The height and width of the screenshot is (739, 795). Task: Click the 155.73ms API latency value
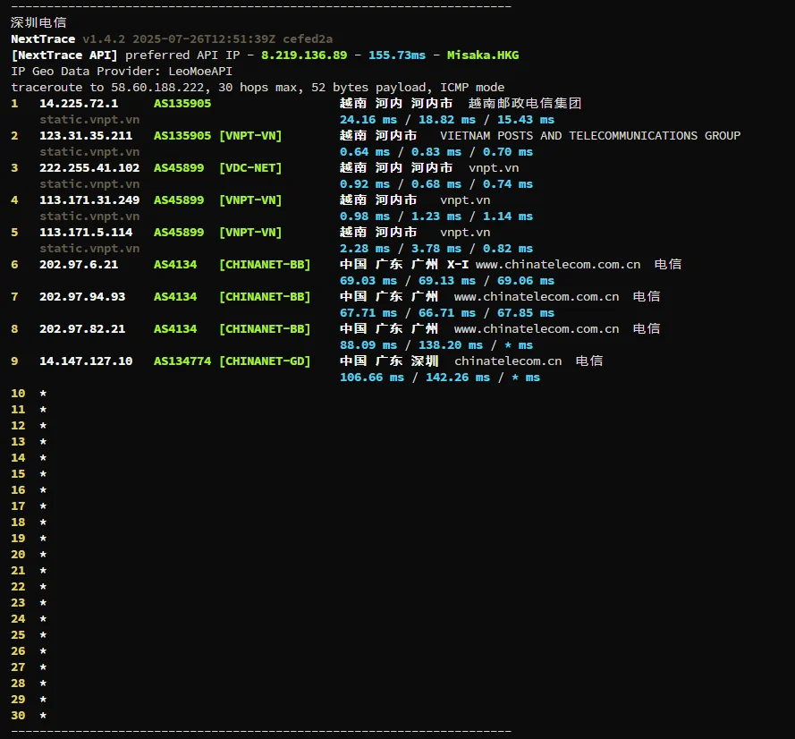coord(397,55)
